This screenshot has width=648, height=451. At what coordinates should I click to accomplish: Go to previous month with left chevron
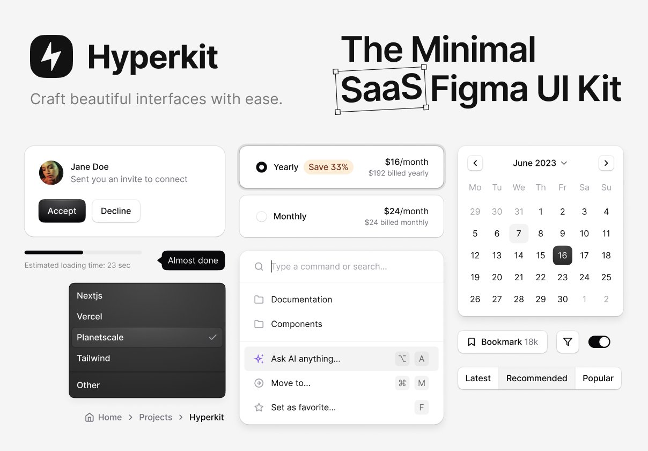pyautogui.click(x=475, y=163)
